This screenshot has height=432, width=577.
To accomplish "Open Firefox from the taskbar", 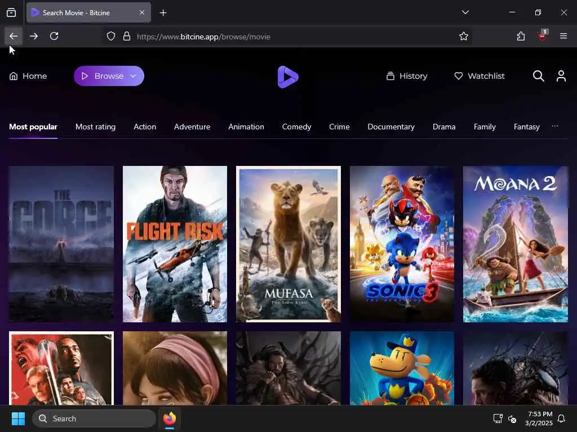I will pos(170,418).
